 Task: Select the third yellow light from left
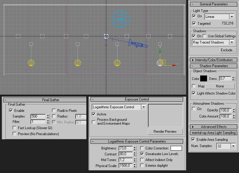[117, 63]
